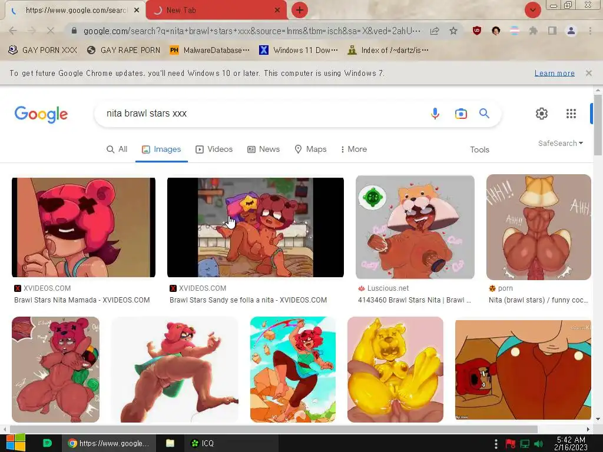Open the Chrome three-dot menu
Screen dimensions: 603x452
pyautogui.click(x=590, y=31)
